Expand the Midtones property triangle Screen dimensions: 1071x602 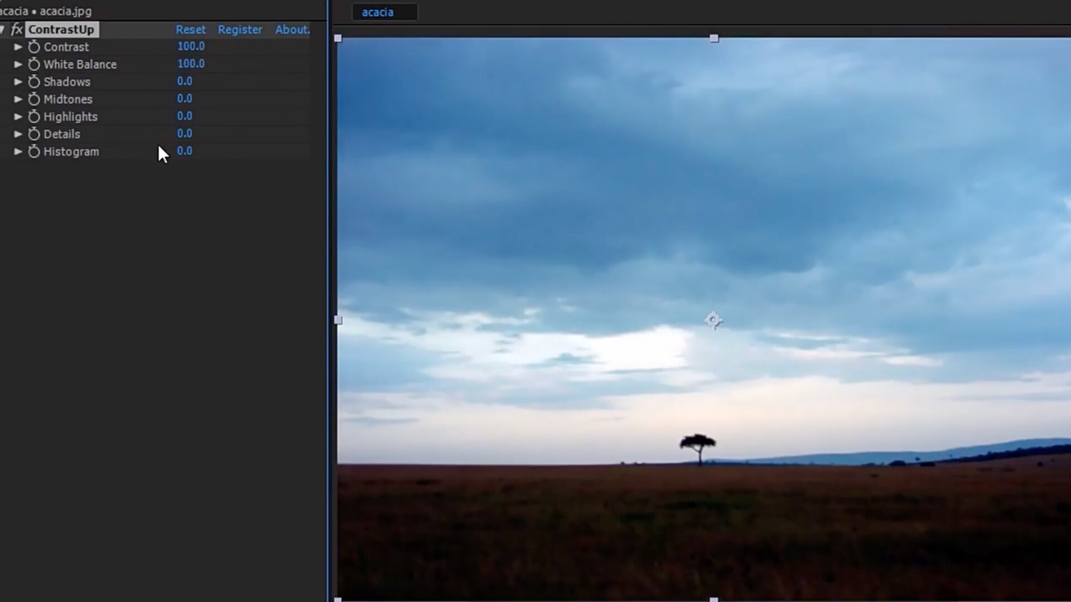tap(18, 99)
